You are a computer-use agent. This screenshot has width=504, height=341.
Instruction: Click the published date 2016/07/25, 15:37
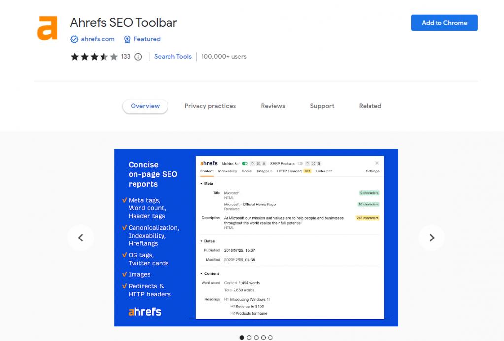click(239, 250)
